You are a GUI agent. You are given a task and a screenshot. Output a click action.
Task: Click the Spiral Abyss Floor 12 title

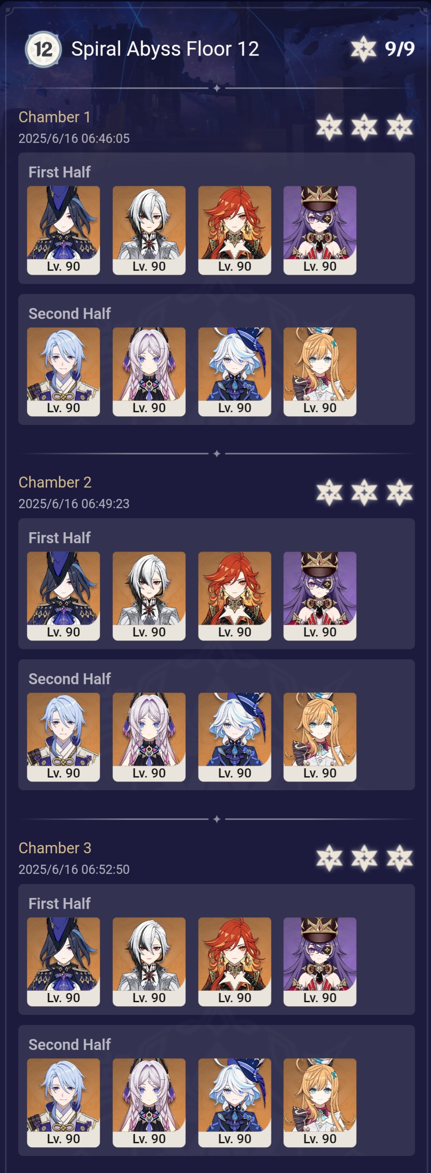(165, 49)
